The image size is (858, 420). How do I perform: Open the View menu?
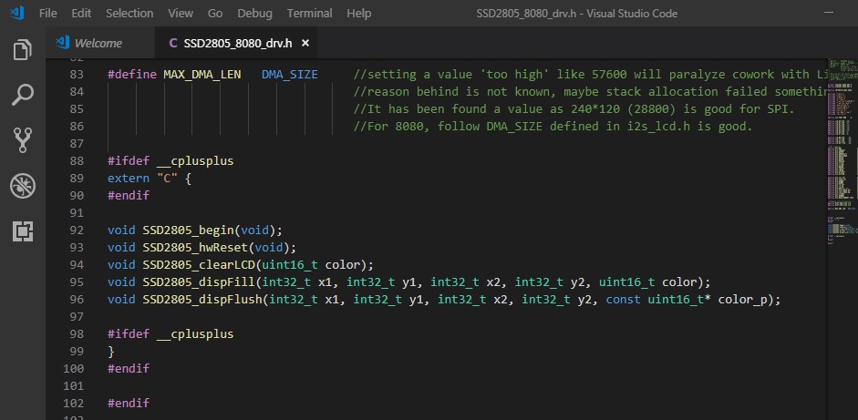point(181,14)
